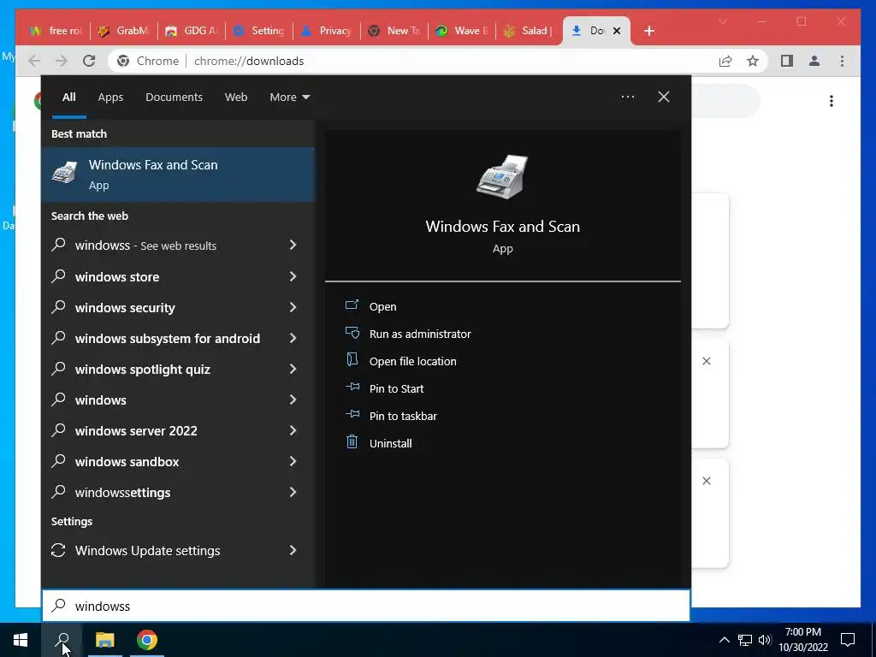
Task: Click the taskbar search magnifier icon
Action: pos(62,640)
